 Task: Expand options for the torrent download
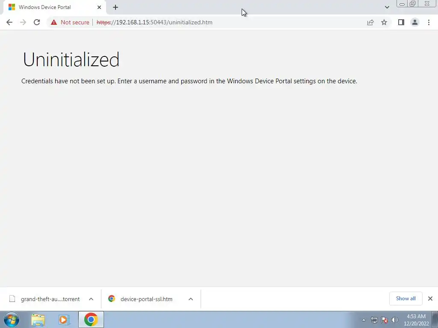(x=91, y=299)
